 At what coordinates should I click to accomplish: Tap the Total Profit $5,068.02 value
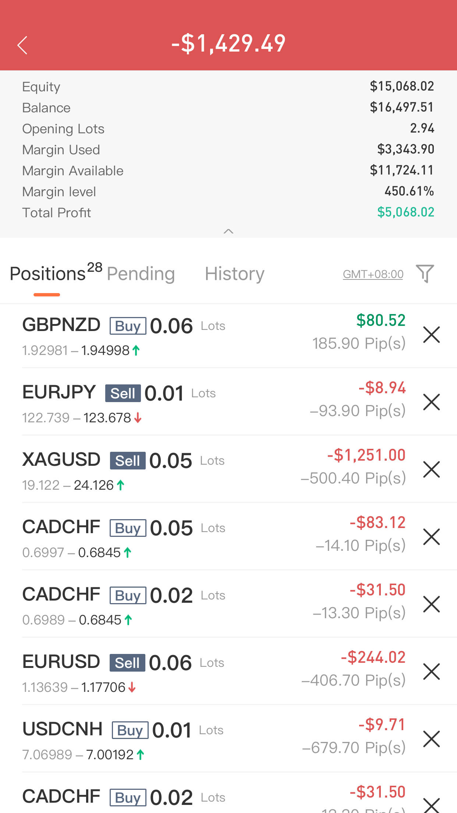pos(405,212)
